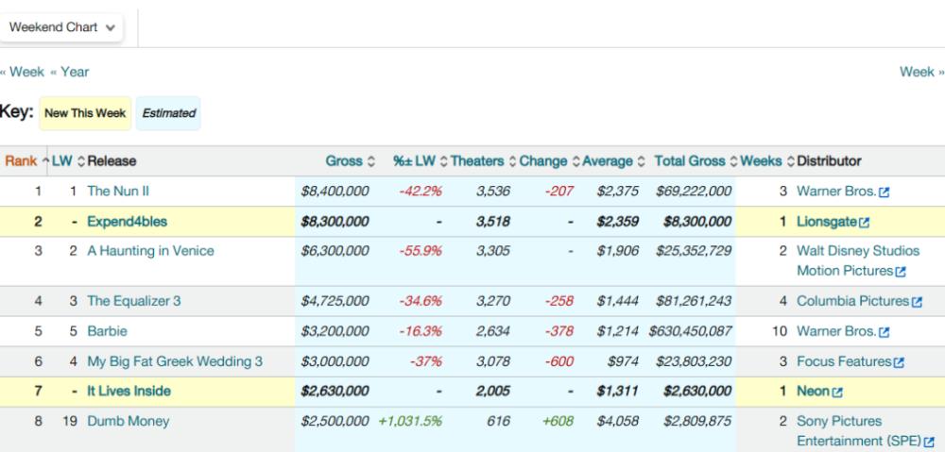The width and height of the screenshot is (945, 452).
Task: Open external link icon next to Neon
Action: pyautogui.click(x=837, y=393)
